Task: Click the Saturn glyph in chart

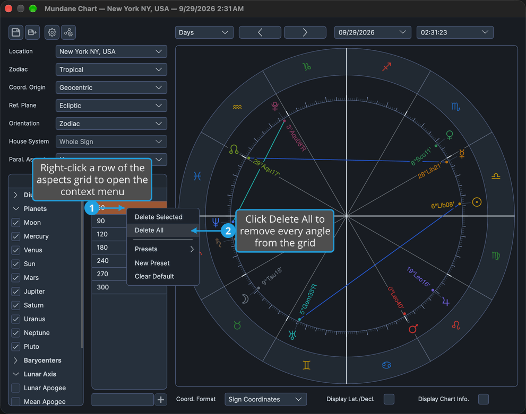Action: coord(218,242)
